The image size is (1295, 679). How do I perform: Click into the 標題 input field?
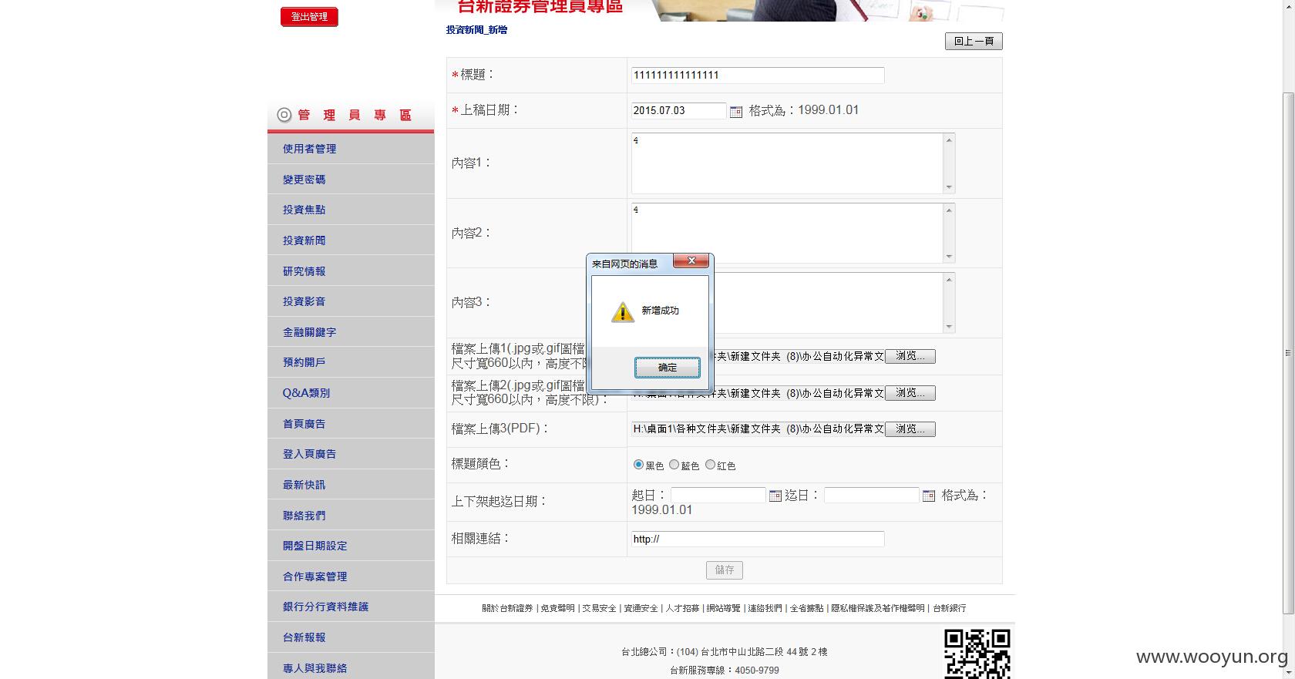(758, 76)
